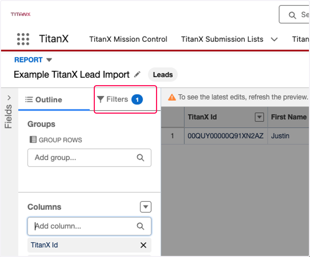Click the Leads report type badge
This screenshot has height=257, width=310.
[x=163, y=75]
